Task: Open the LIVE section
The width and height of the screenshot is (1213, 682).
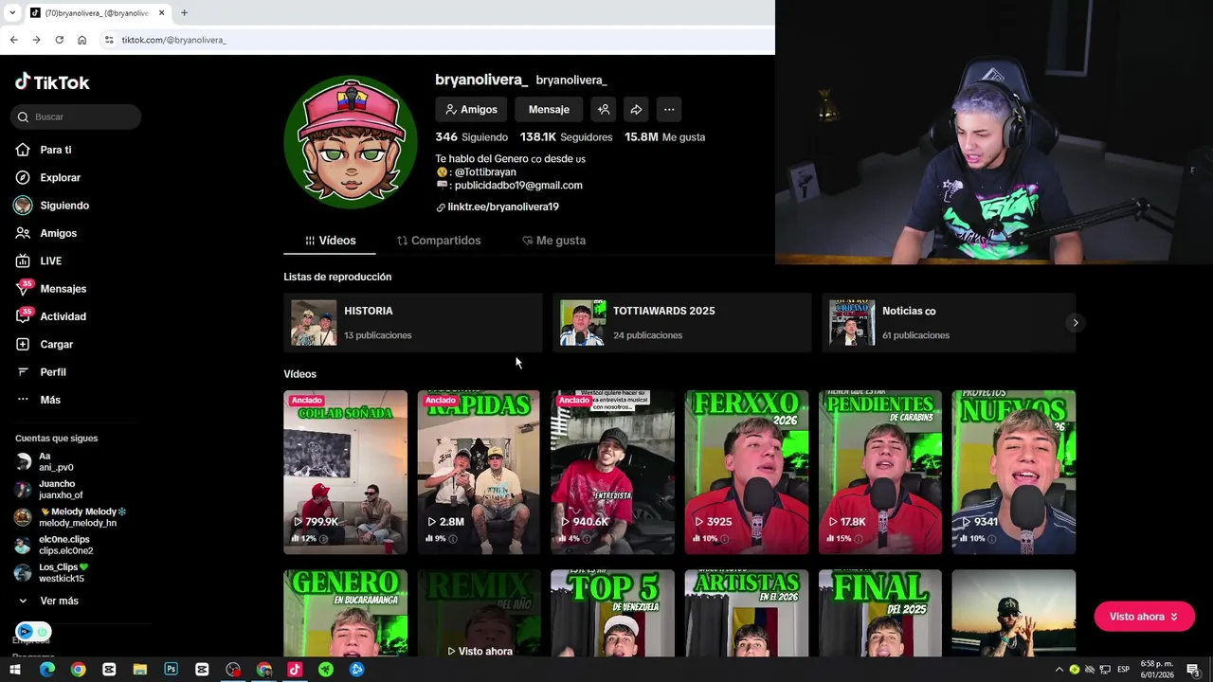Action: (50, 260)
